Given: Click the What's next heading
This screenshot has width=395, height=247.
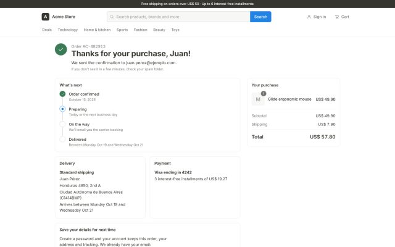Looking at the screenshot, I should pyautogui.click(x=70, y=85).
